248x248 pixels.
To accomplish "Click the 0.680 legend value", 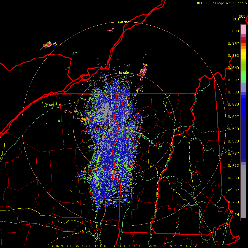I will pyautogui.click(x=233, y=104).
